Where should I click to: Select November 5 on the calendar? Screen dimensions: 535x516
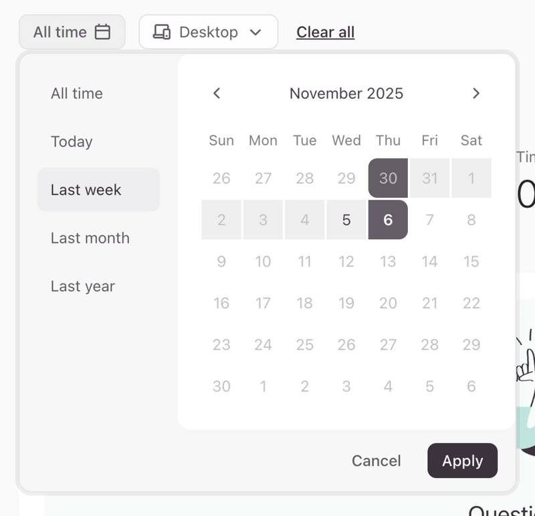(x=346, y=220)
